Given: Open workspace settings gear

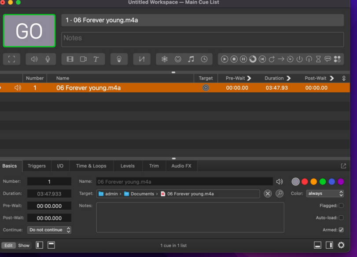Looking at the screenshot, I should click(341, 245).
